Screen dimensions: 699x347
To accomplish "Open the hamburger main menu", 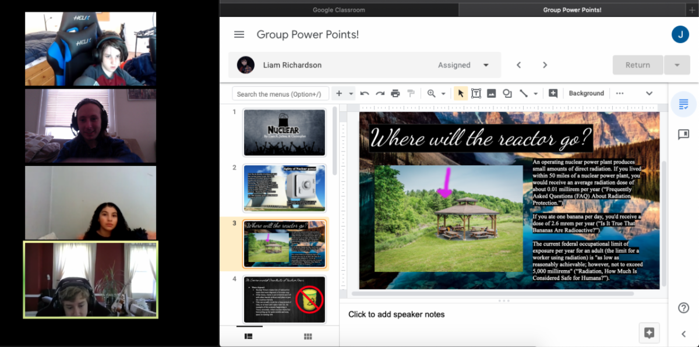I will (x=239, y=34).
